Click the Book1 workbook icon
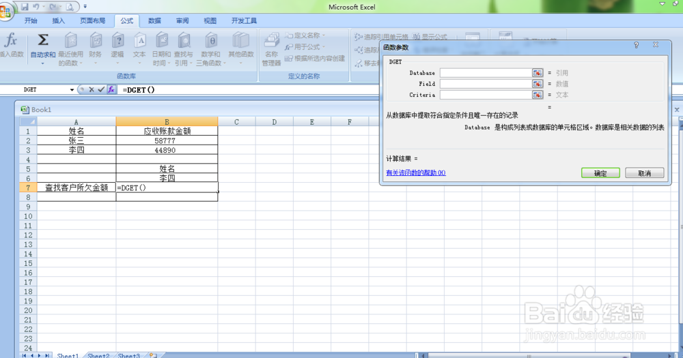The image size is (683, 358). pyautogui.click(x=25, y=110)
